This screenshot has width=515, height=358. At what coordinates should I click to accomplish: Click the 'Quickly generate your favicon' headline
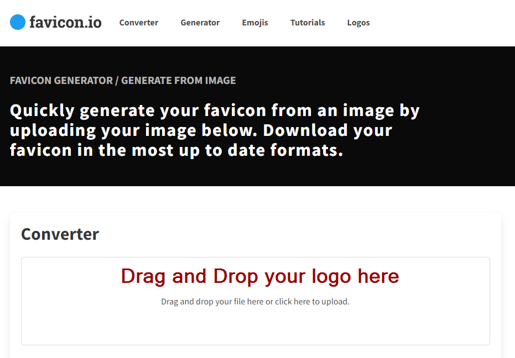tap(215, 130)
